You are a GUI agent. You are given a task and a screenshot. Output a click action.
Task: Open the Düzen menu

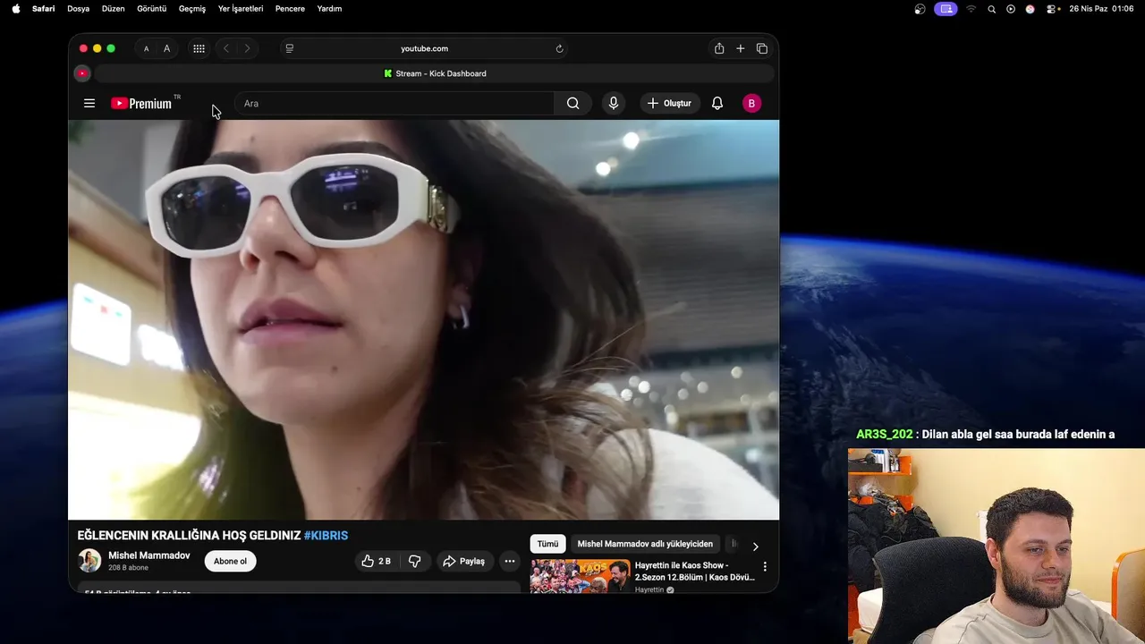click(114, 8)
